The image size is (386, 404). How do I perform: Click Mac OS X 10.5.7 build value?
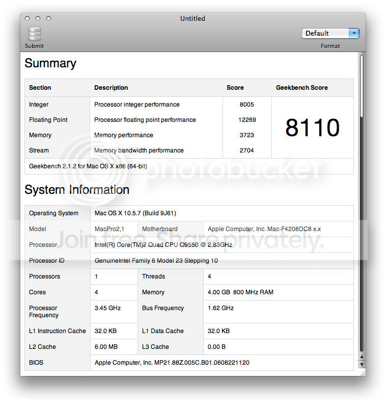click(x=135, y=213)
